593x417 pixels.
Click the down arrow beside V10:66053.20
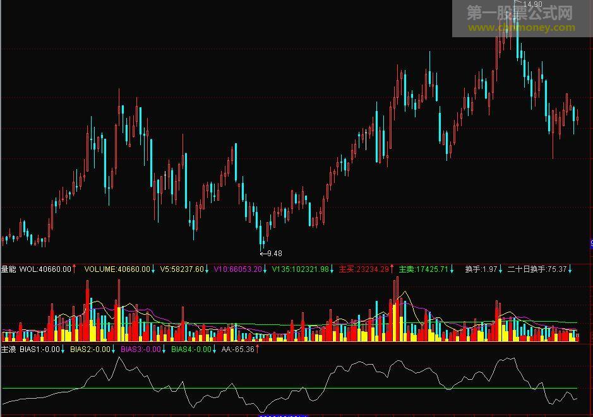pos(265,269)
